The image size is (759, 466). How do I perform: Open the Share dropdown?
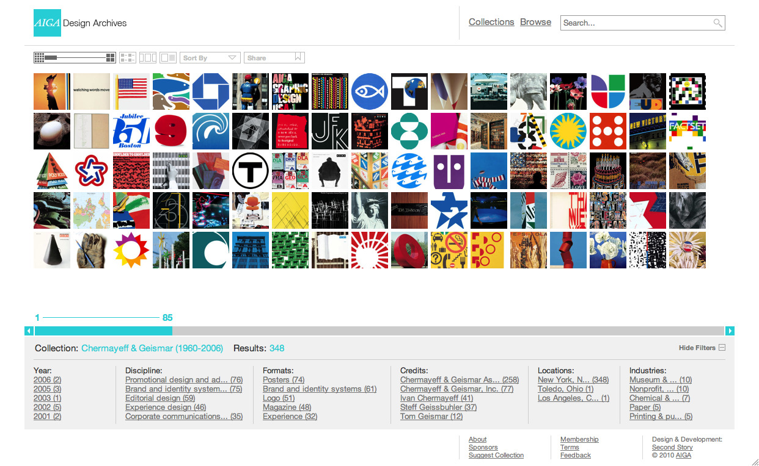coord(274,57)
